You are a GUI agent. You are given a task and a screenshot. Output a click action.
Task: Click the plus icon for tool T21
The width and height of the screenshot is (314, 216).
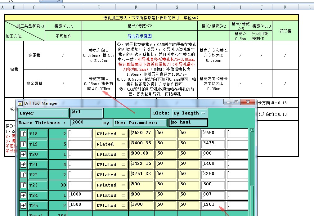pos(24,164)
